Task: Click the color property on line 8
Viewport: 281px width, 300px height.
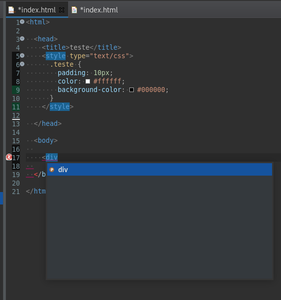Action: click(x=68, y=81)
